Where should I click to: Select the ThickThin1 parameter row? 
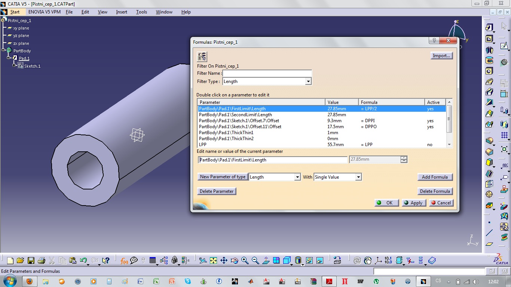click(x=322, y=133)
